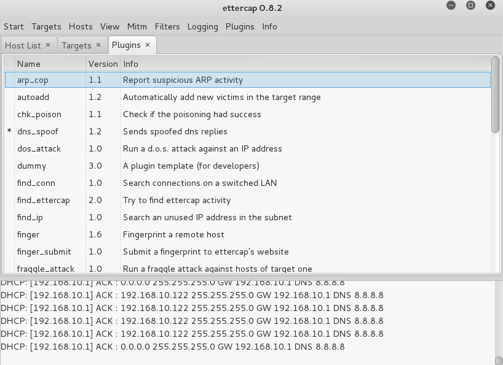Viewport: 503px width, 365px height.
Task: Click the Info column header
Action: coord(306,64)
